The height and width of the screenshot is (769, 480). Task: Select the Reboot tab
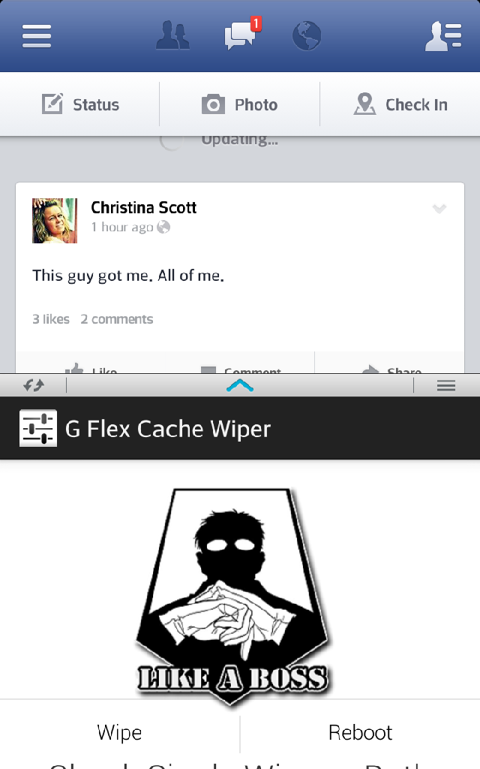click(360, 732)
